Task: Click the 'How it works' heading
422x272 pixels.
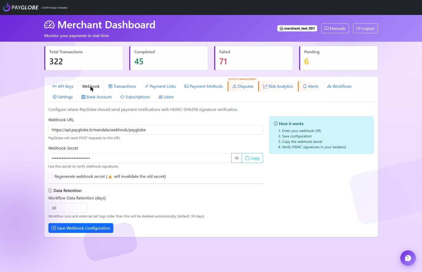Action: coord(288,124)
